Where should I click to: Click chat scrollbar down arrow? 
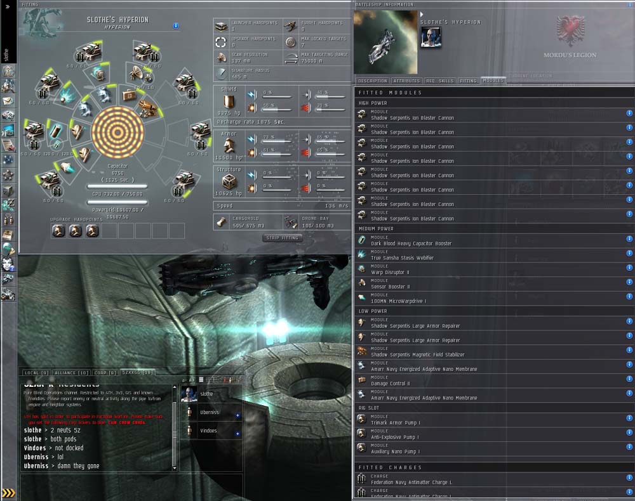175,468
